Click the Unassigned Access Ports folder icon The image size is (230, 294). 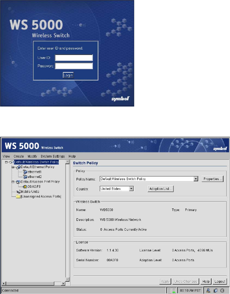coord(19,196)
